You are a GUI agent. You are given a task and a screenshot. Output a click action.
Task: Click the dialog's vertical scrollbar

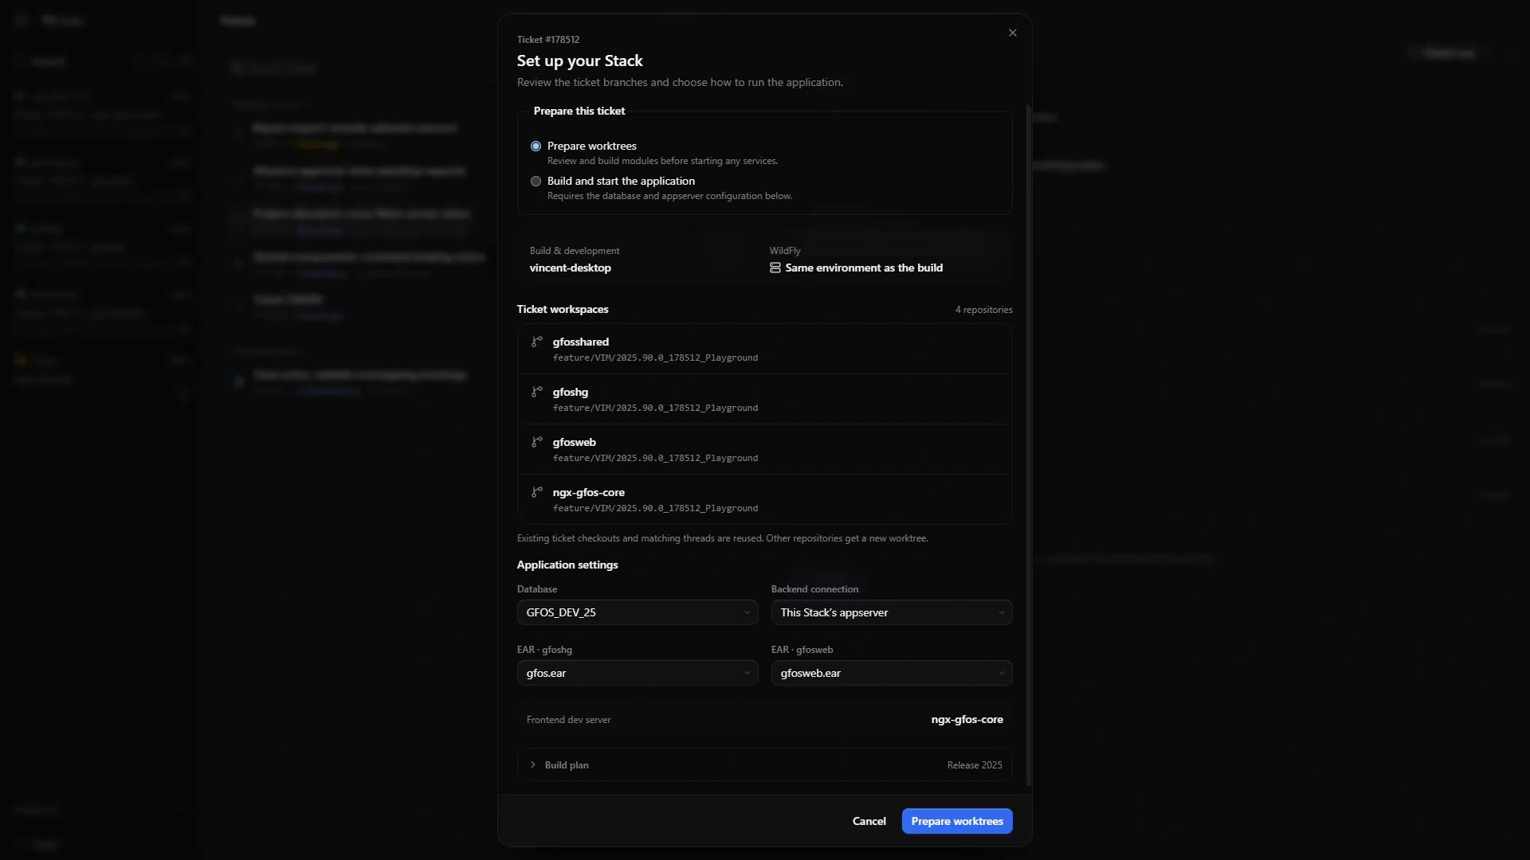[x=1029, y=446]
